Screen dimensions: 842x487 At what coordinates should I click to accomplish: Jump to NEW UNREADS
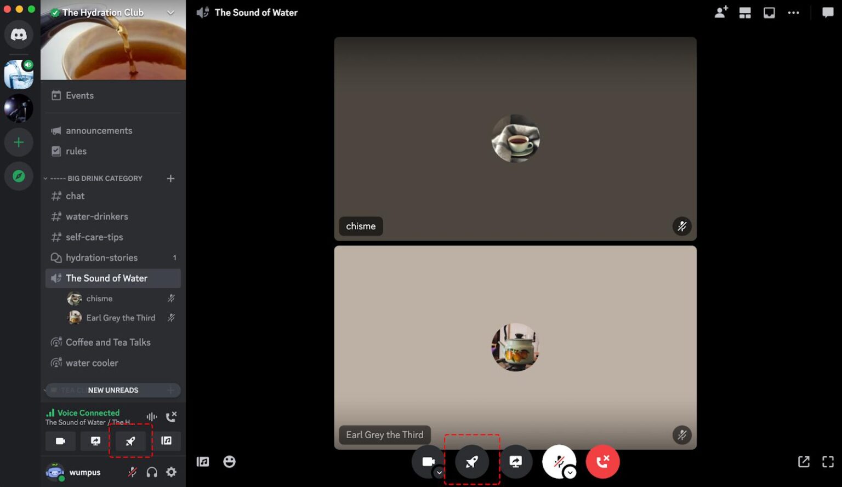[x=113, y=390]
